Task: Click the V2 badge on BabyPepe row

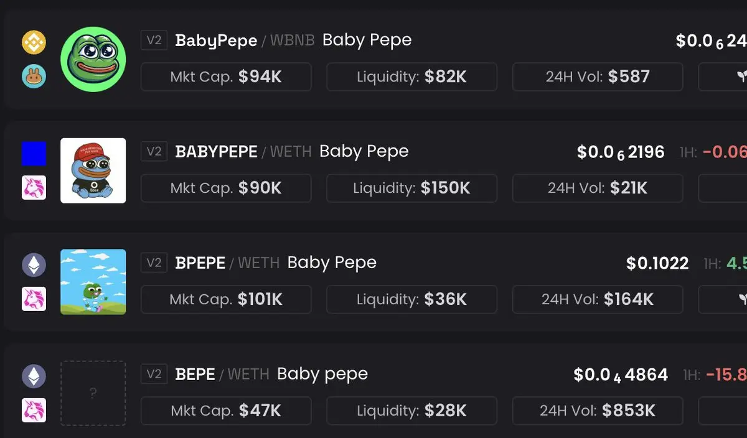Action: point(154,40)
